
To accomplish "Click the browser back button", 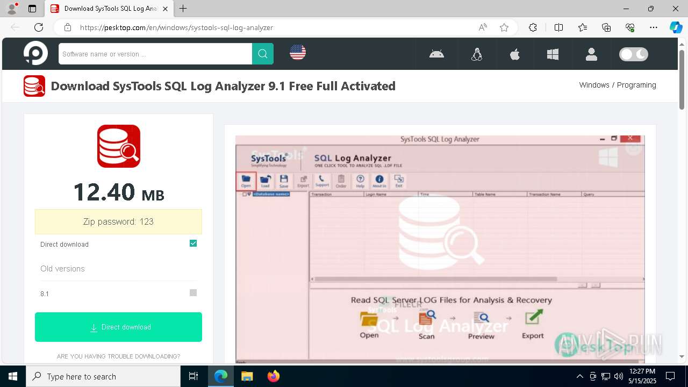I will click(15, 27).
